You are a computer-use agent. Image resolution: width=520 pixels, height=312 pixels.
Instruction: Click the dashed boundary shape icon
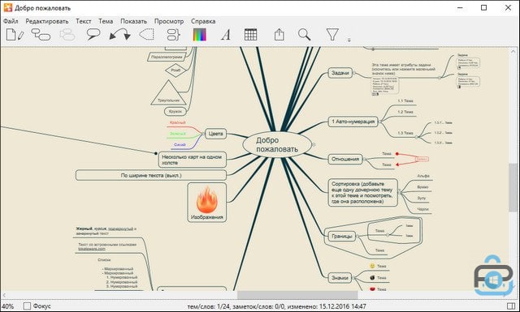click(146, 34)
